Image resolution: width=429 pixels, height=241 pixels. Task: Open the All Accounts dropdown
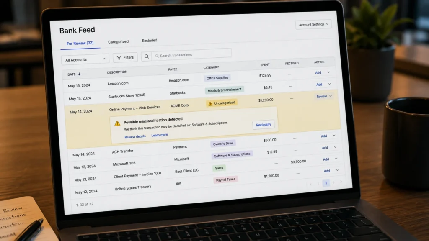coord(85,59)
